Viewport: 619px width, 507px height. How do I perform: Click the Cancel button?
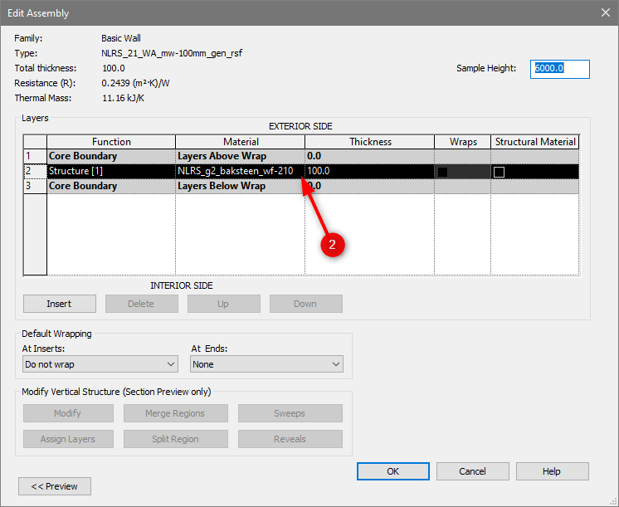coord(472,471)
